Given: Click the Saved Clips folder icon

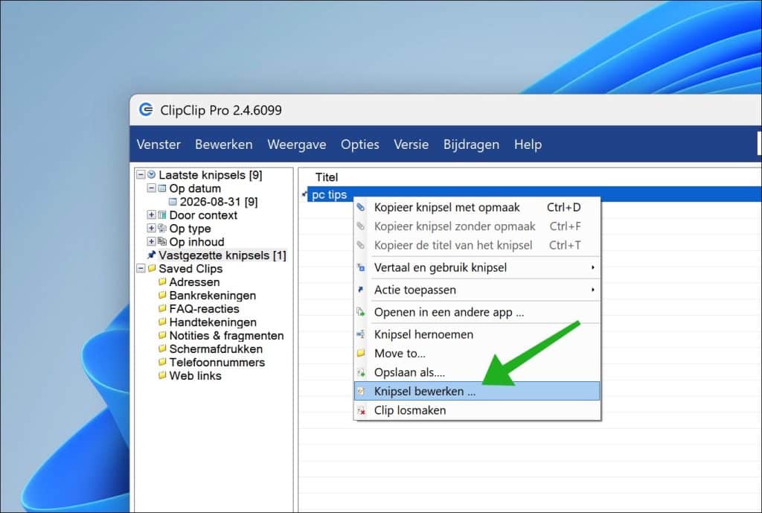Looking at the screenshot, I should 152,269.
